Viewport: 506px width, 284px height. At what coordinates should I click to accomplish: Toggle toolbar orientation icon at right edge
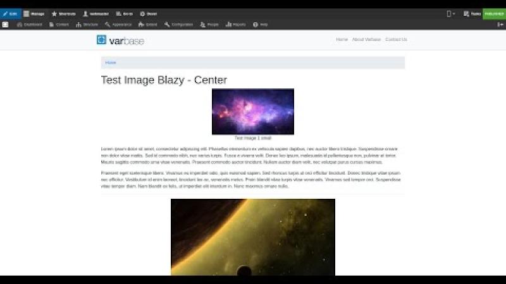[x=500, y=25]
